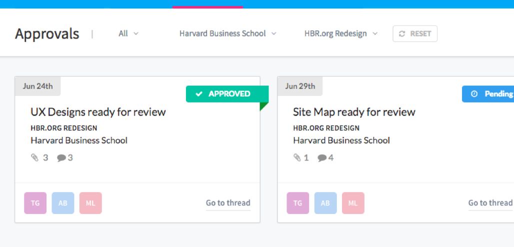Open the HBR.org Redesign project dropdown
Viewport: 514px width, 247px height.
341,33
